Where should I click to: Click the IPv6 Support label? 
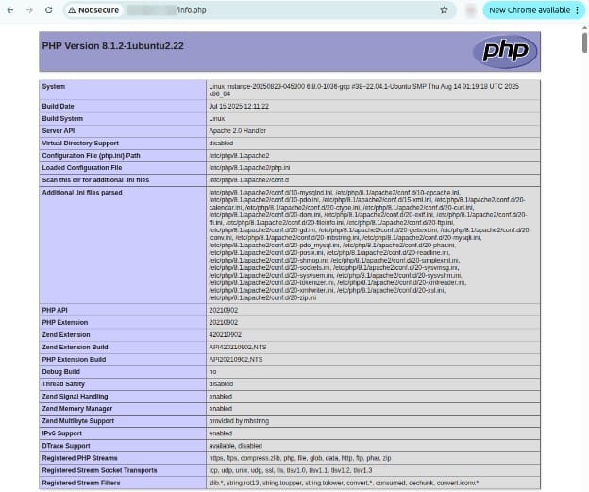click(x=61, y=433)
